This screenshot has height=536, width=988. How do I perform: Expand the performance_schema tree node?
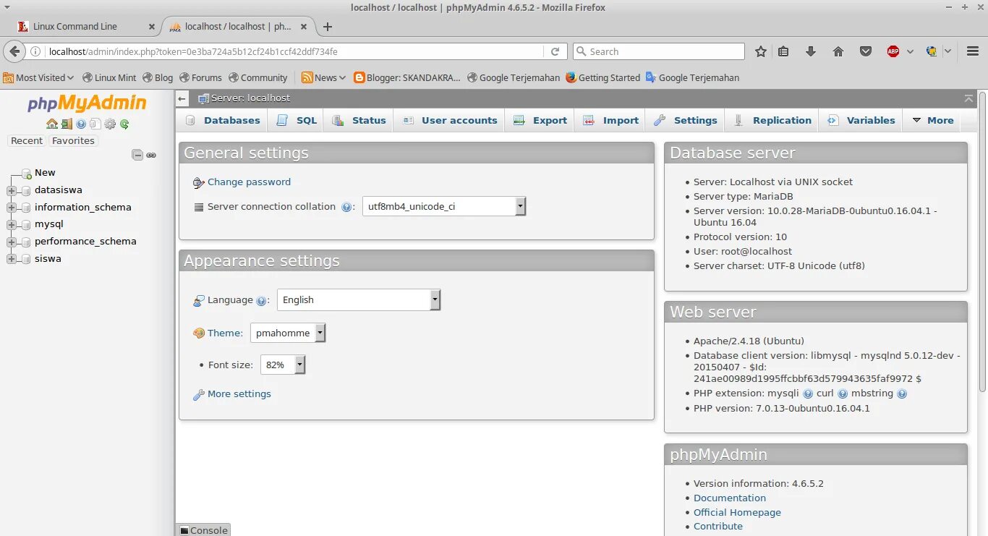pyautogui.click(x=11, y=242)
